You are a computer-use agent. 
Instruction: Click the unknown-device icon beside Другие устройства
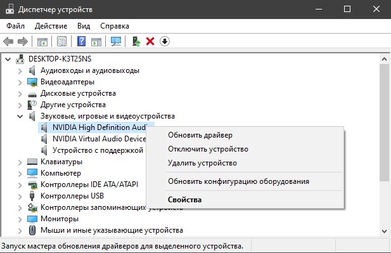click(x=32, y=105)
